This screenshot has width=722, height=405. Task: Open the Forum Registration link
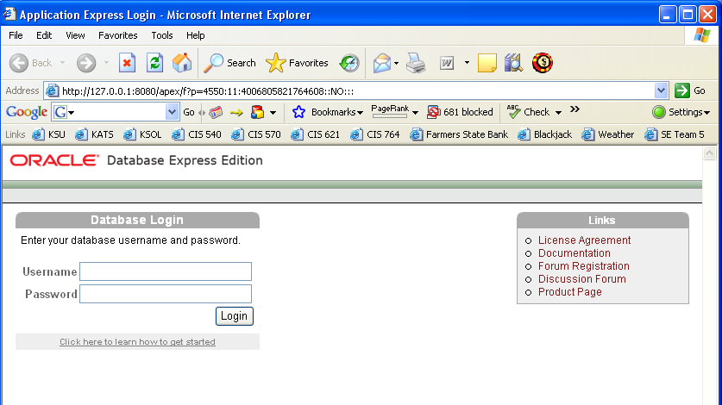[583, 266]
